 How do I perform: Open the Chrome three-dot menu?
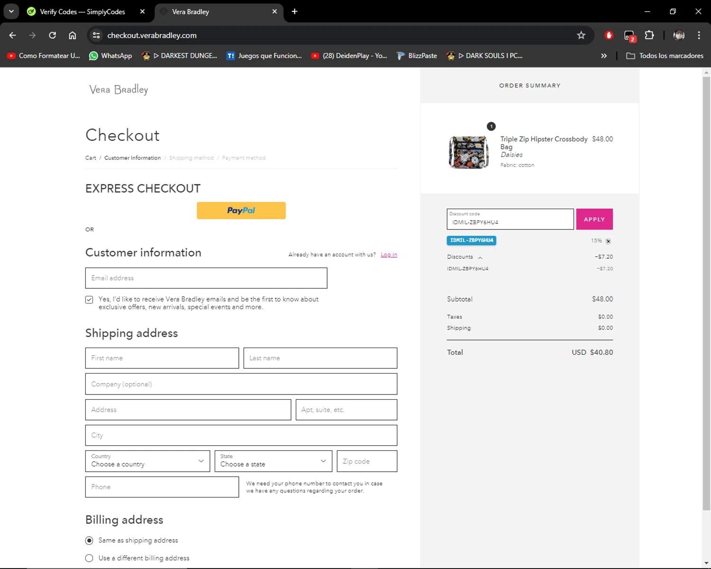(699, 35)
